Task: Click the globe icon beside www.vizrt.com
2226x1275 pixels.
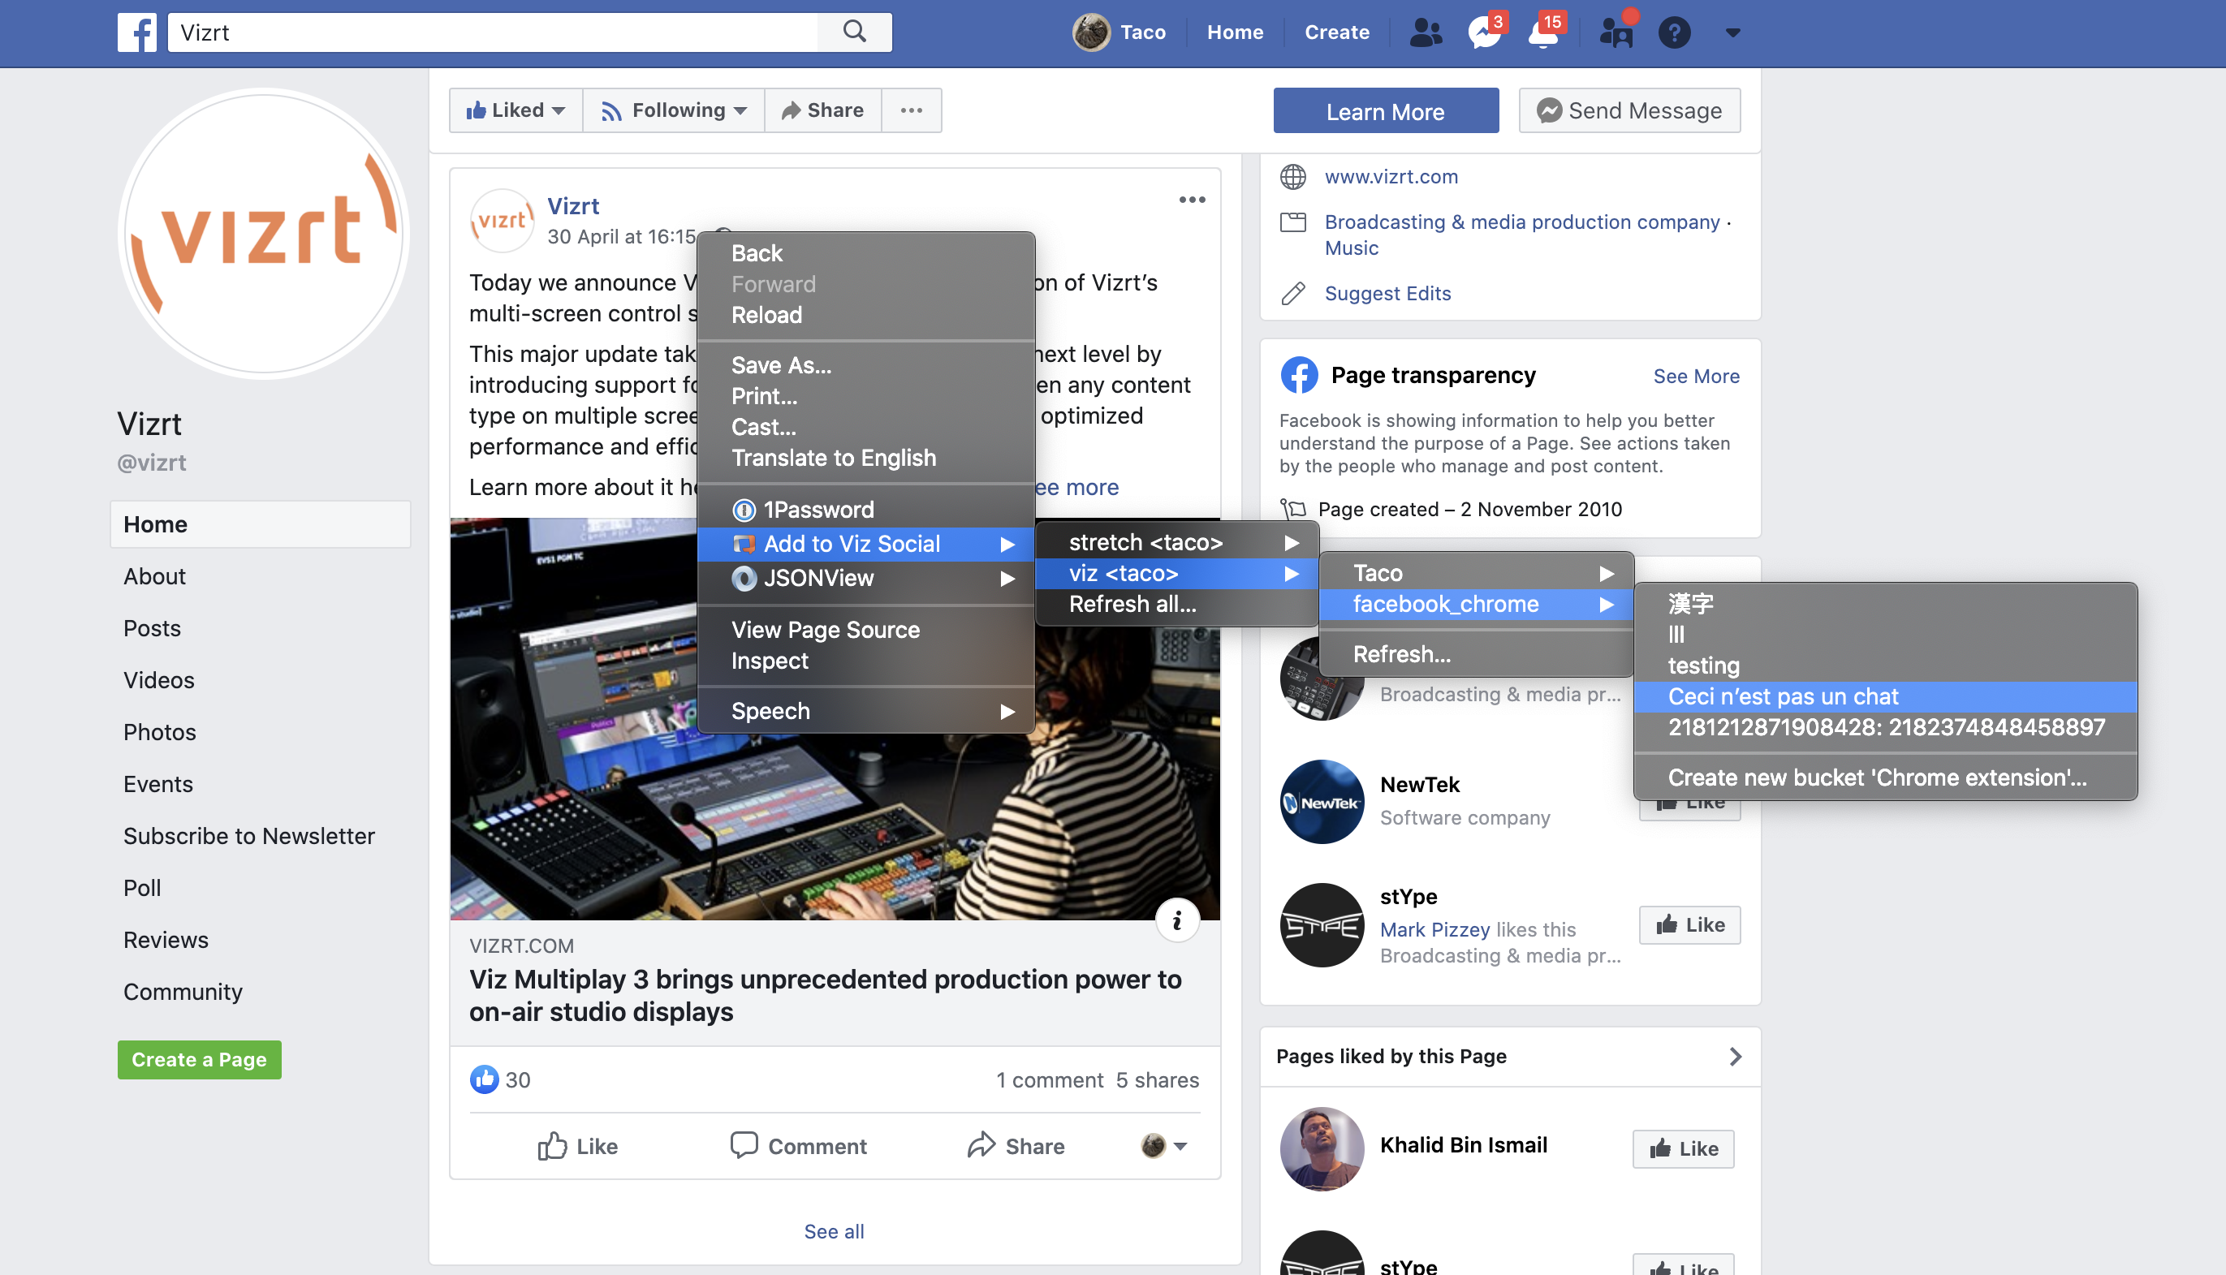Action: pos(1293,177)
